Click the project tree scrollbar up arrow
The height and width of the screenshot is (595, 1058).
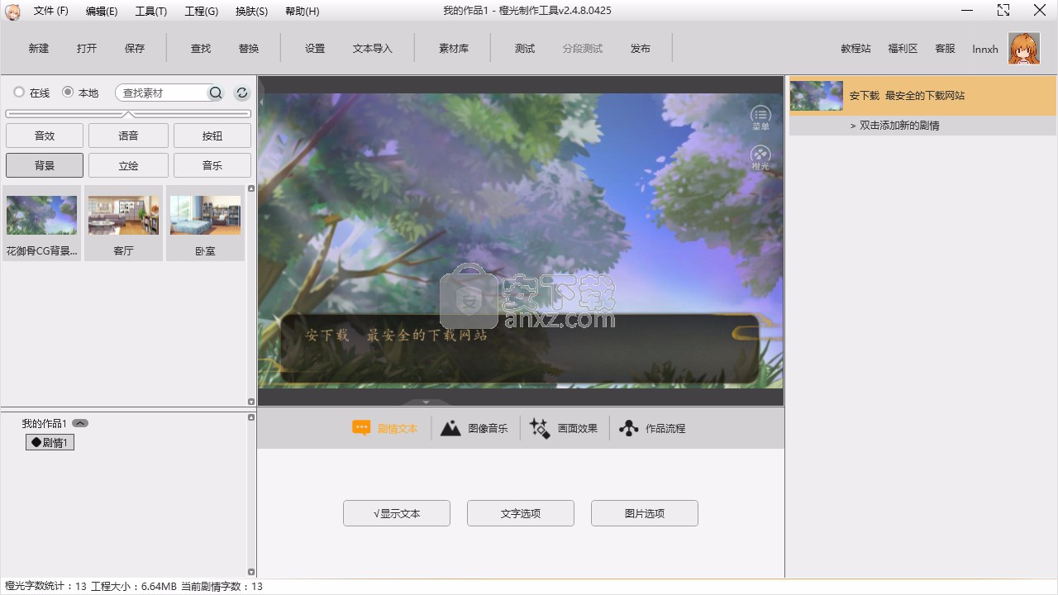[251, 417]
